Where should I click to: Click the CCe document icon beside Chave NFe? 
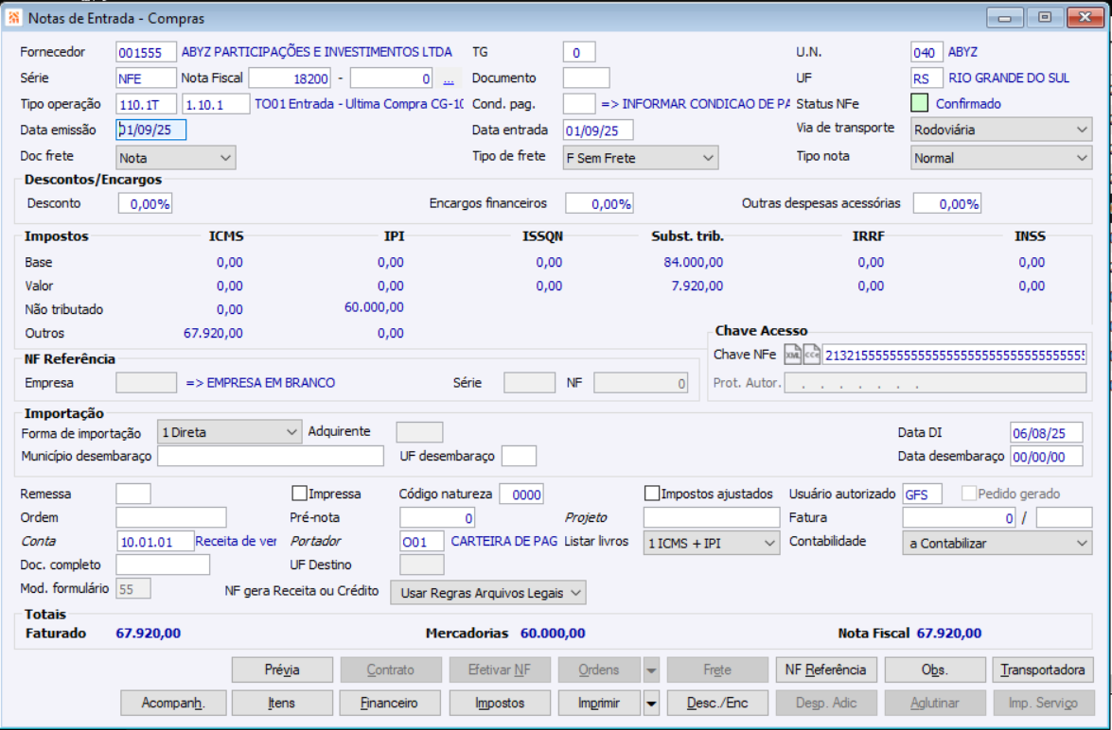[812, 355]
